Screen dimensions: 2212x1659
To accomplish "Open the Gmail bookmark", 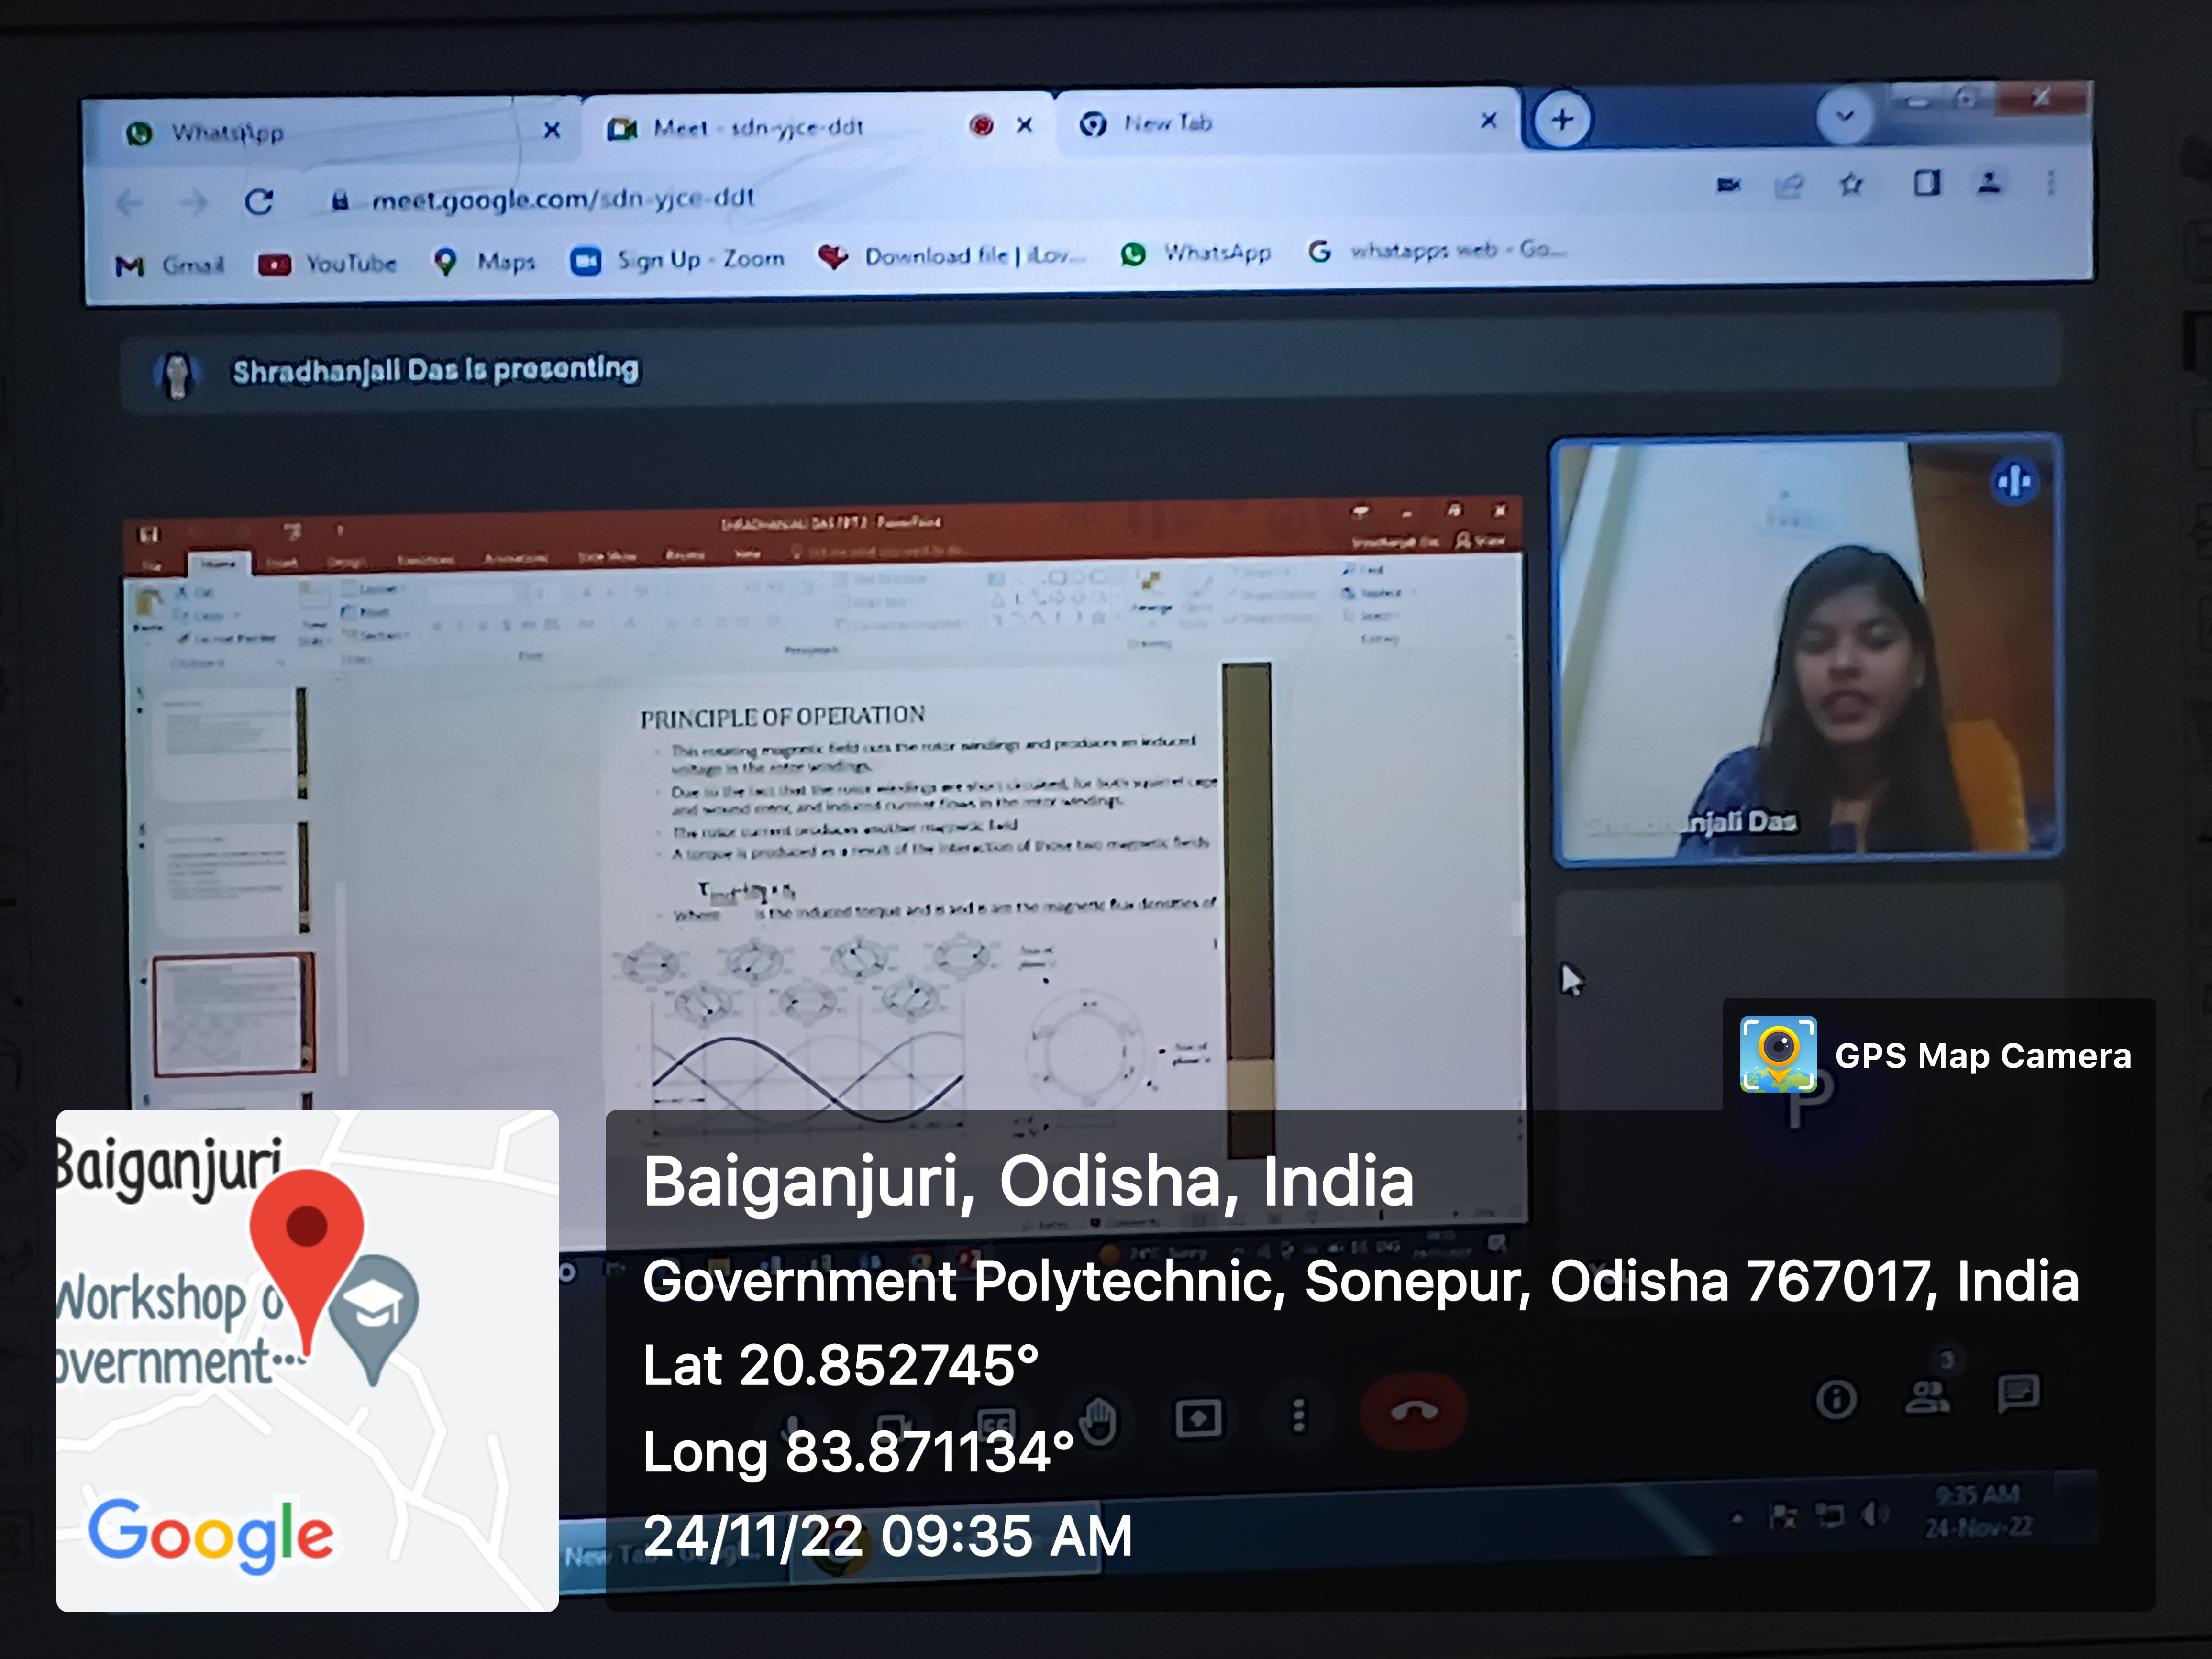I will tap(169, 265).
